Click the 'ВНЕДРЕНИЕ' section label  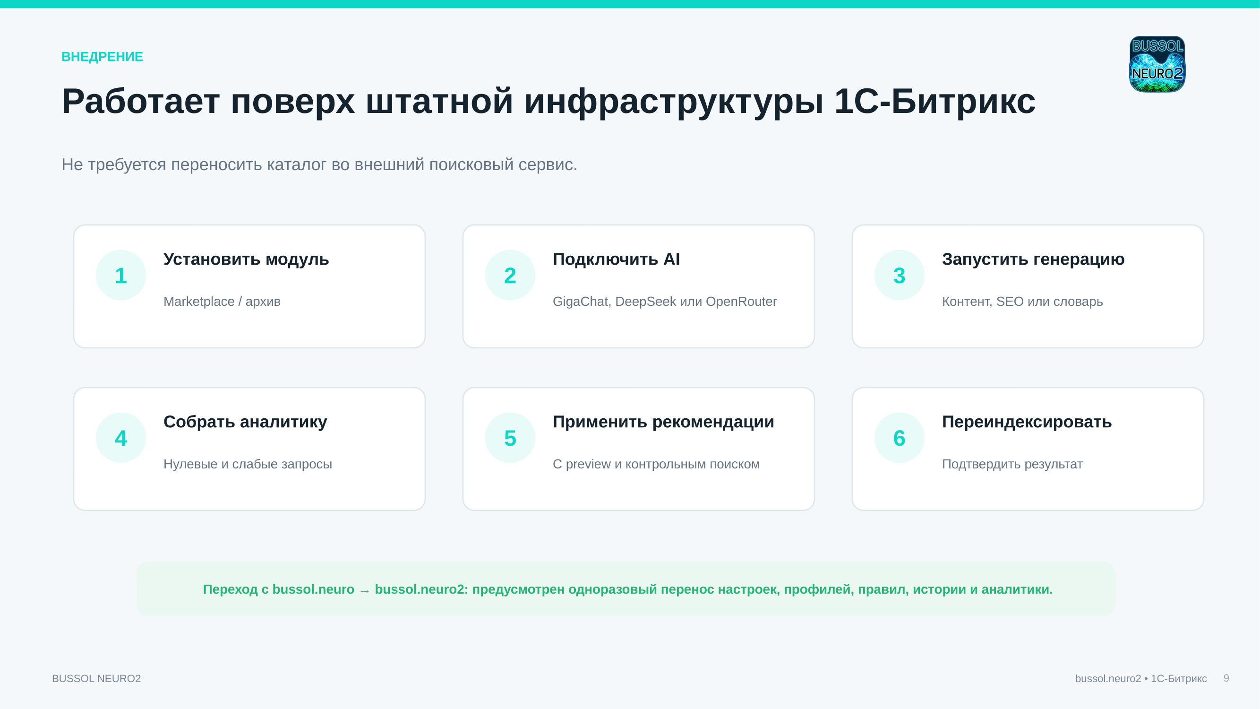(102, 57)
